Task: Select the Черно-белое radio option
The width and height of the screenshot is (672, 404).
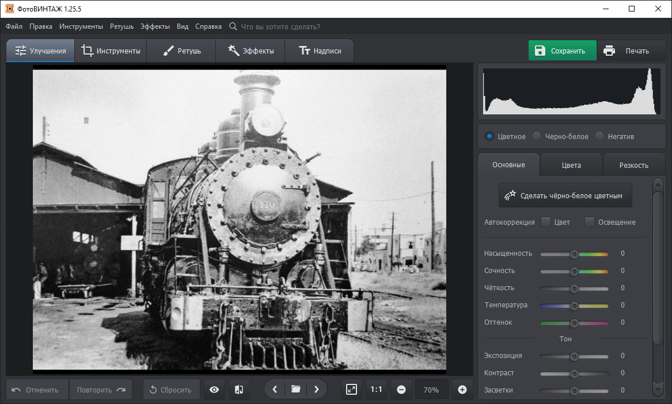Action: click(537, 136)
